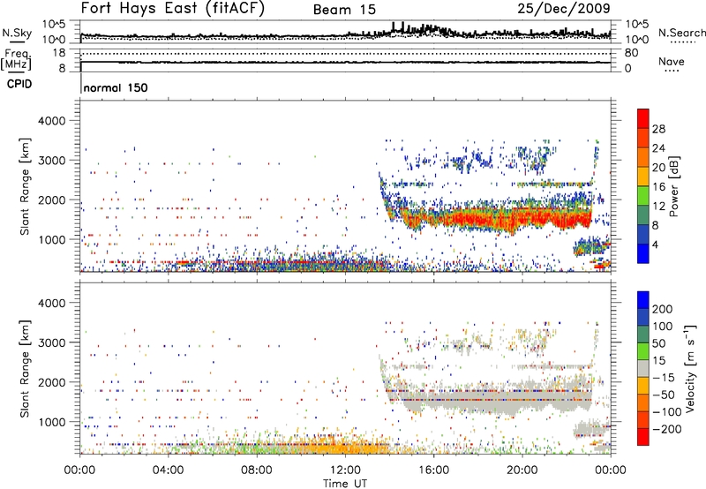
Task: Click the '28' value on Power colorbar
Action: [x=658, y=129]
